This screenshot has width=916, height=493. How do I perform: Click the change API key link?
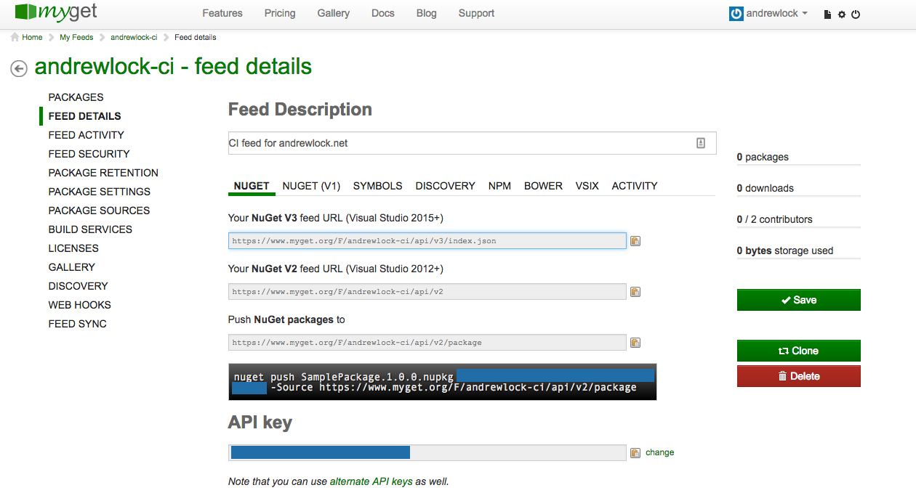pyautogui.click(x=660, y=452)
